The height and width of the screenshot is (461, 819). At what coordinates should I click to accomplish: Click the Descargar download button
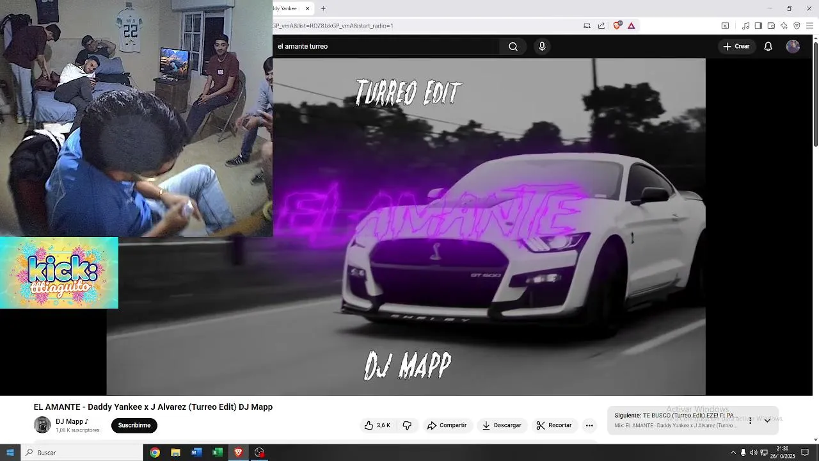point(502,425)
